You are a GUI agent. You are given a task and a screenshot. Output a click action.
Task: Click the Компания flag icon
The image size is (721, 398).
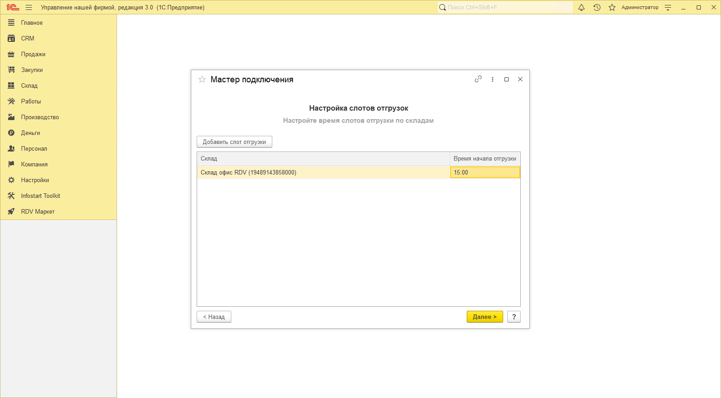[x=11, y=164]
